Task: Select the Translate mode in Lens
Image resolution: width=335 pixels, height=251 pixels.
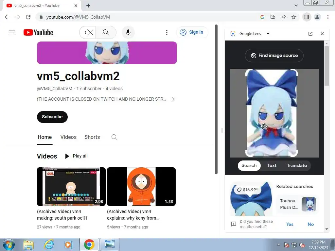Action: [x=297, y=165]
